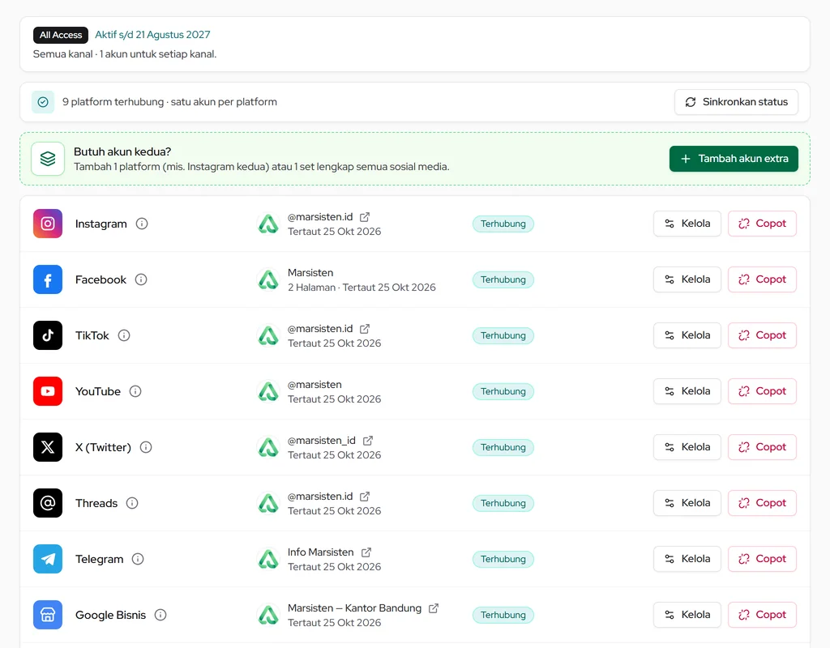Click Terhubung status badge in Telegram row
This screenshot has width=830, height=648.
[503, 559]
